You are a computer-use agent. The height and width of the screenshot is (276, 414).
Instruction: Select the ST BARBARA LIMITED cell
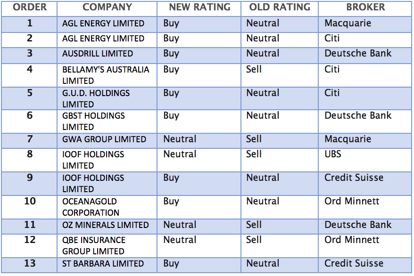[103, 264]
